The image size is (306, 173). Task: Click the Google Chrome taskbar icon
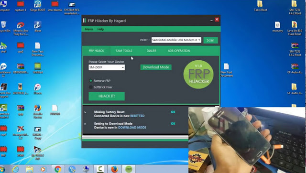(58, 169)
